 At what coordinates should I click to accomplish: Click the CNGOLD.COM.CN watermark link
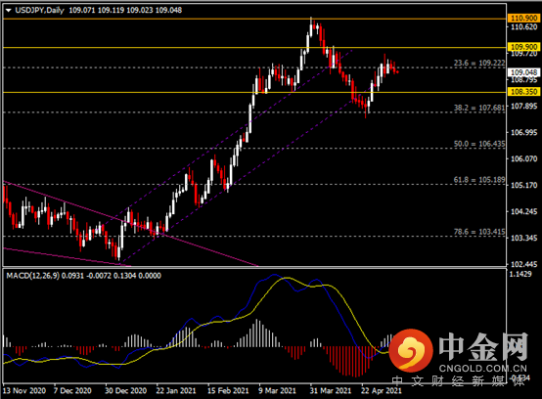[x=483, y=369]
